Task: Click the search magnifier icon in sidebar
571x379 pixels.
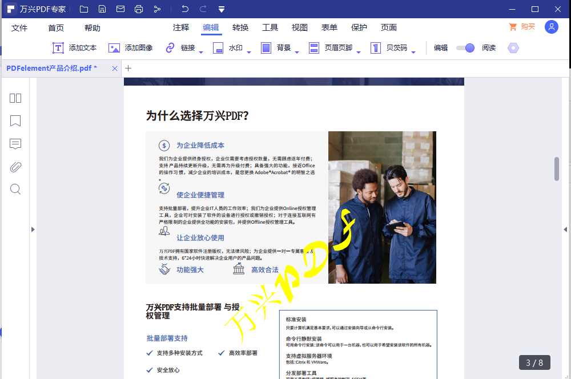Action: tap(15, 189)
